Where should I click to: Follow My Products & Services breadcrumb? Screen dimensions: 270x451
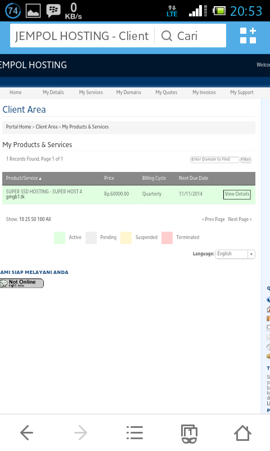pos(85,127)
